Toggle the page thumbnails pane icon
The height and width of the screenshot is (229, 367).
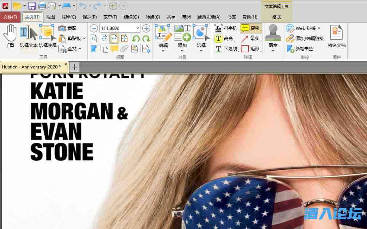[x=104, y=49]
